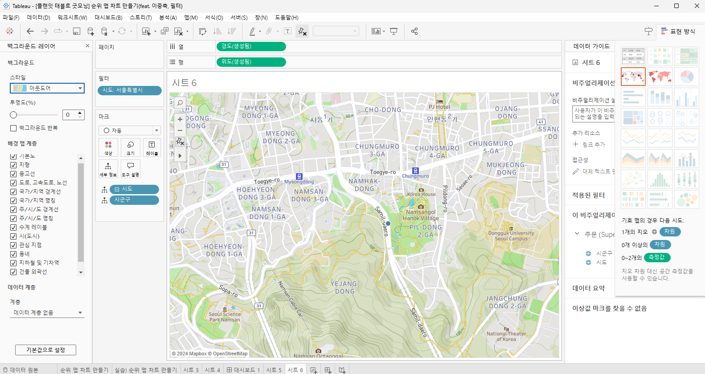Click the transparency value stepper up arrow

80,112
